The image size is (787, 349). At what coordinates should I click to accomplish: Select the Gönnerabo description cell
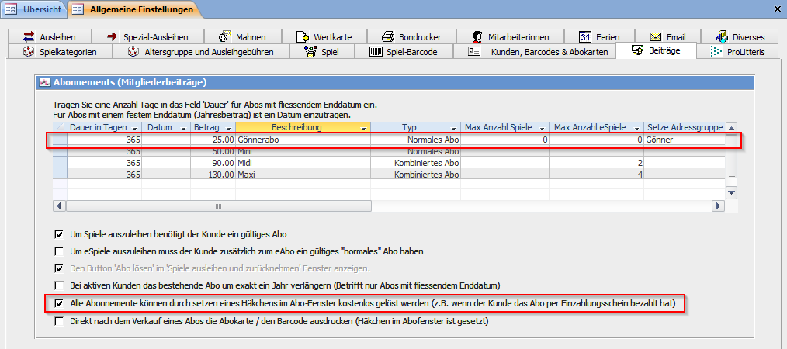click(303, 140)
